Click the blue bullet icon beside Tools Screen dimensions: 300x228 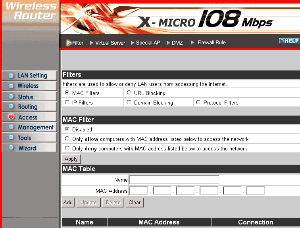11,137
